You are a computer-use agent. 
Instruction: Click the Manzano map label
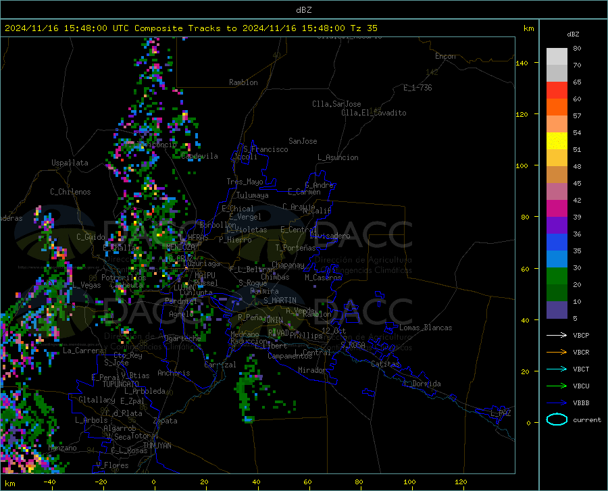coord(62,448)
